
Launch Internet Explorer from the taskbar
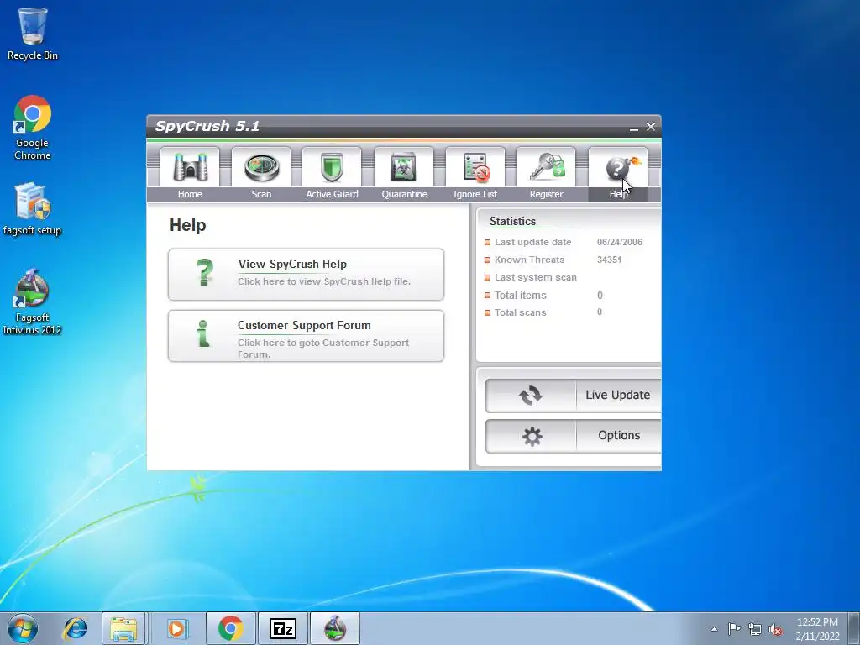(x=75, y=628)
